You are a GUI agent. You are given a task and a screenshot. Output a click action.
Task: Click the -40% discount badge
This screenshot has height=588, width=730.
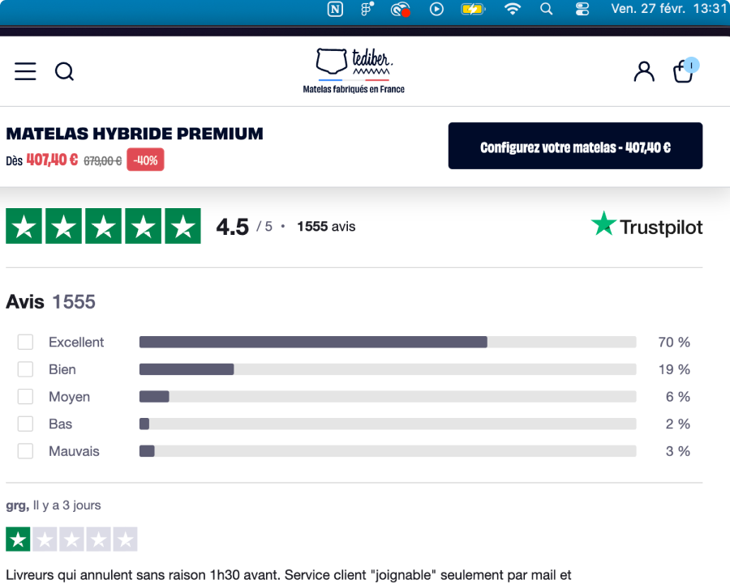[x=145, y=160]
